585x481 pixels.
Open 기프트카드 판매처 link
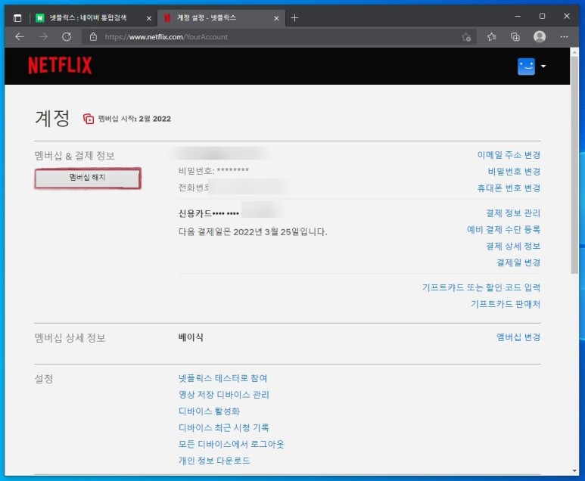click(506, 304)
